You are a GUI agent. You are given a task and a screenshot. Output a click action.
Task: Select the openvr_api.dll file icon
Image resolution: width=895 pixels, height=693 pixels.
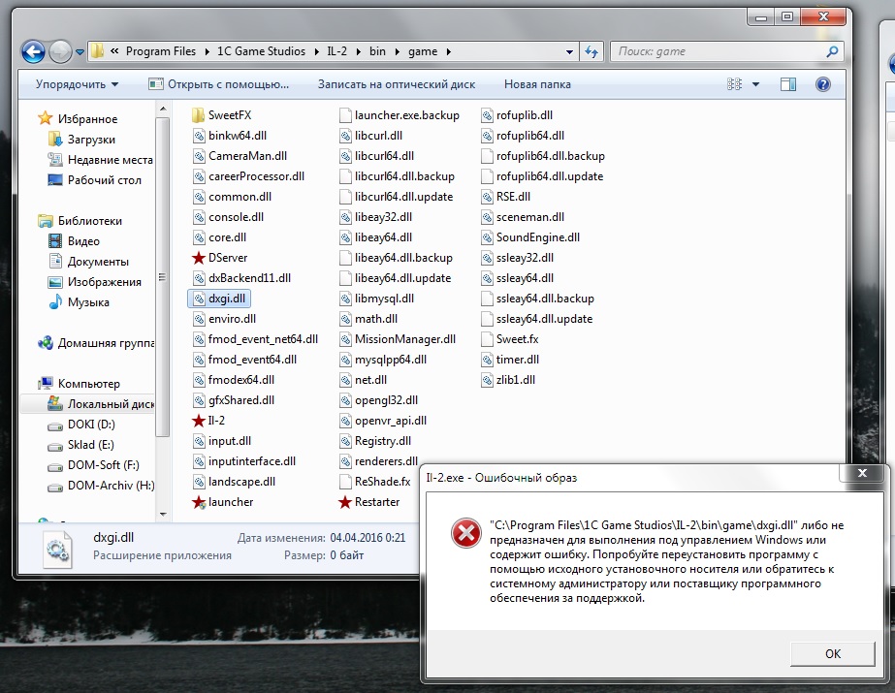[345, 421]
